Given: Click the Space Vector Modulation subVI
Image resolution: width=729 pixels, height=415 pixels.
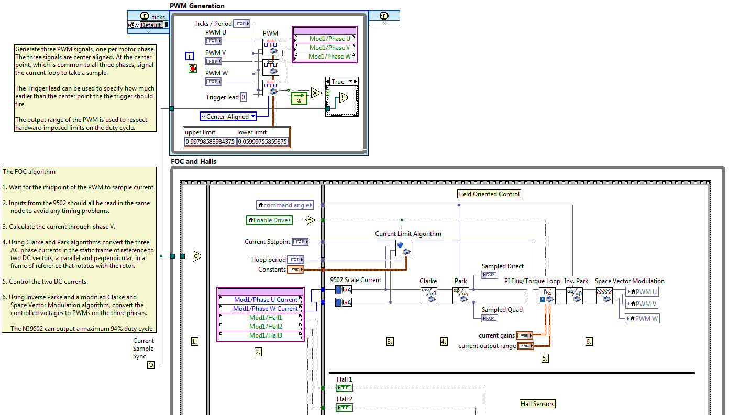Looking at the screenshot, I should point(604,296).
